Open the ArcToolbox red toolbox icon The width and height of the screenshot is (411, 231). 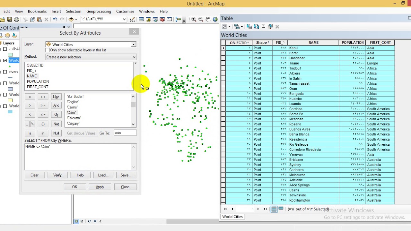162,19
